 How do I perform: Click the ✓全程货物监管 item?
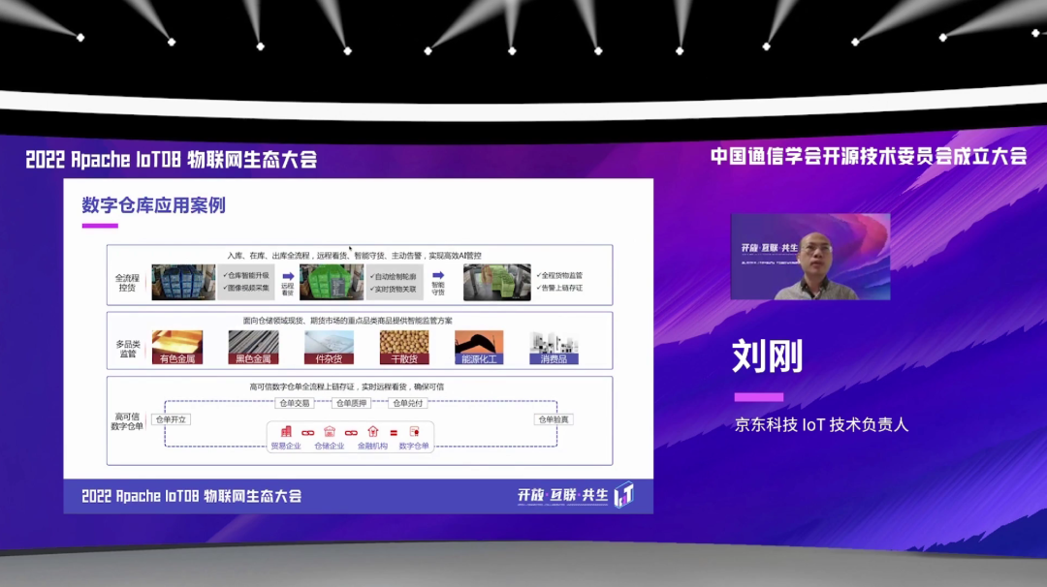(x=559, y=275)
